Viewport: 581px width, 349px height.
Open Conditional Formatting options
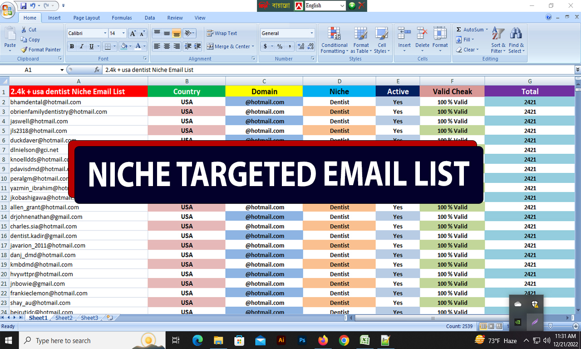[335, 40]
